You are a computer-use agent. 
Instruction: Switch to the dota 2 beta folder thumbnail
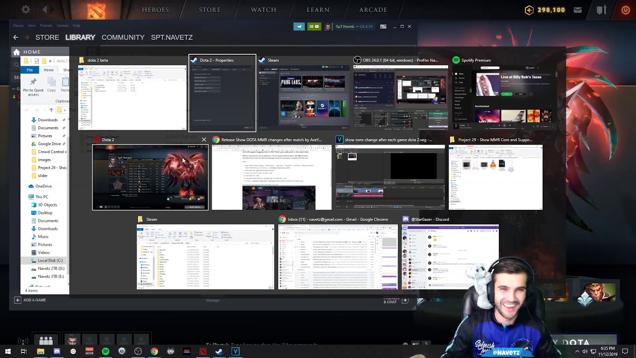tap(132, 97)
